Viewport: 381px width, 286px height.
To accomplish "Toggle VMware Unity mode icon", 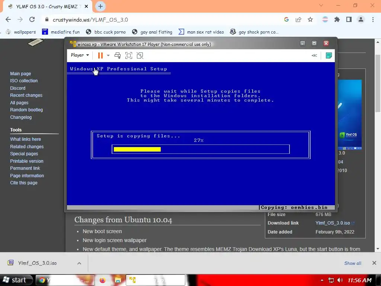I will tap(140, 55).
